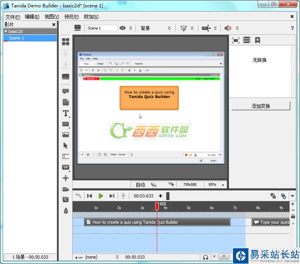
Task: Select the Text tool
Action: tap(65, 113)
